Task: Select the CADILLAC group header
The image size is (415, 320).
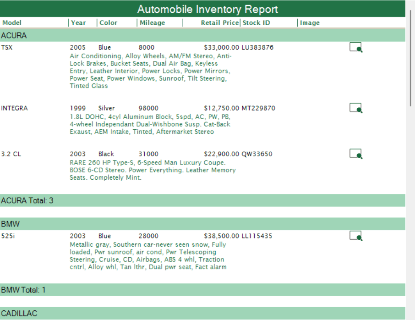Action: (202, 313)
